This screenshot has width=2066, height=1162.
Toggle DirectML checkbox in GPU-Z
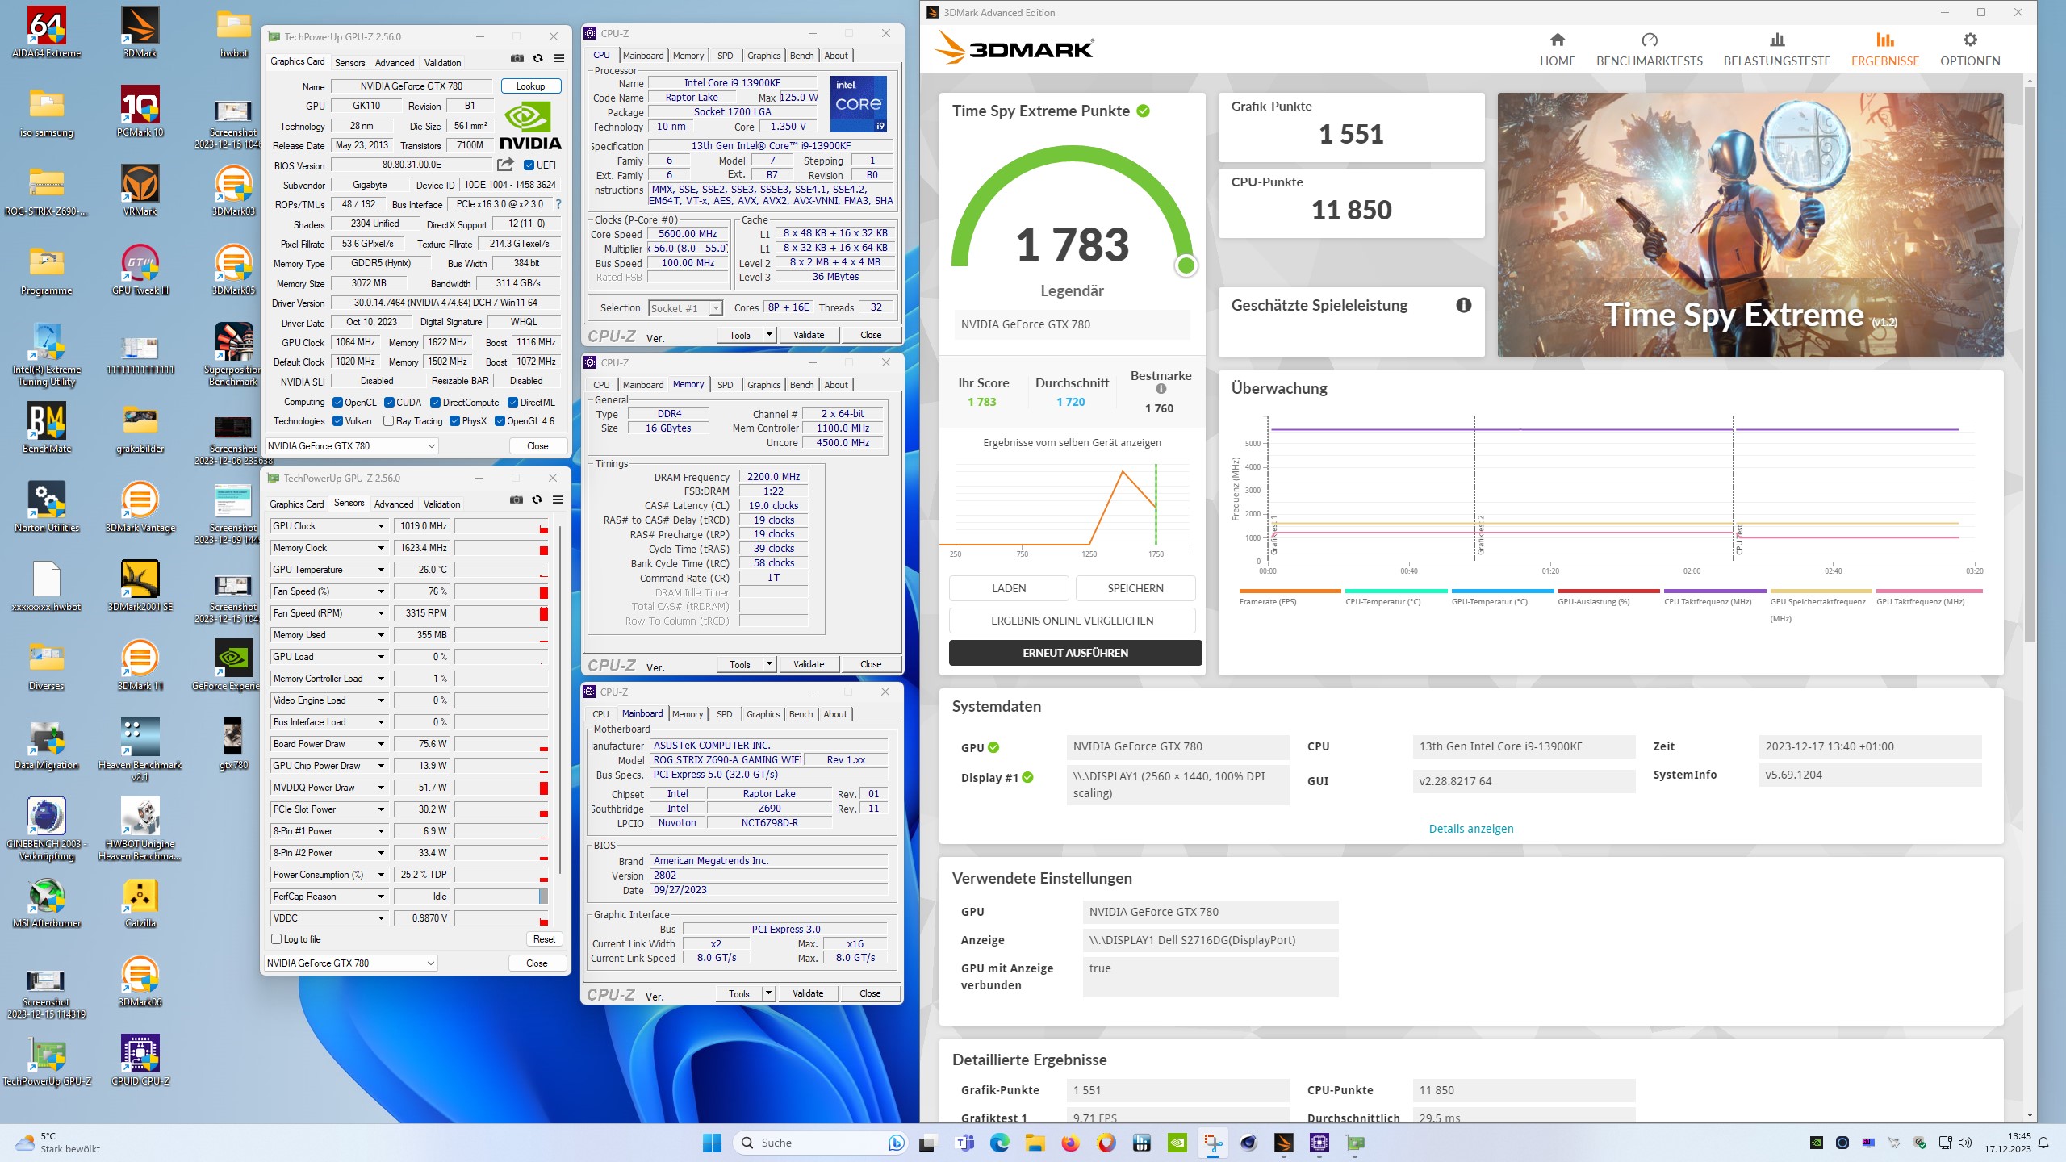512,403
